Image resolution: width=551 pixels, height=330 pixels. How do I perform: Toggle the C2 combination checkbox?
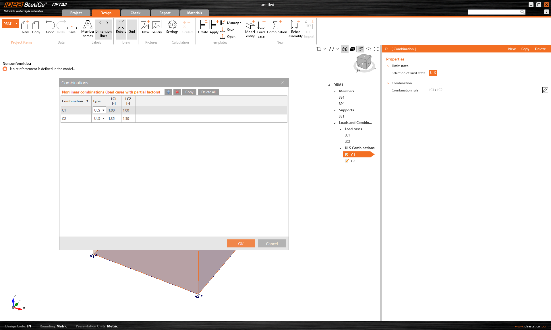click(347, 161)
